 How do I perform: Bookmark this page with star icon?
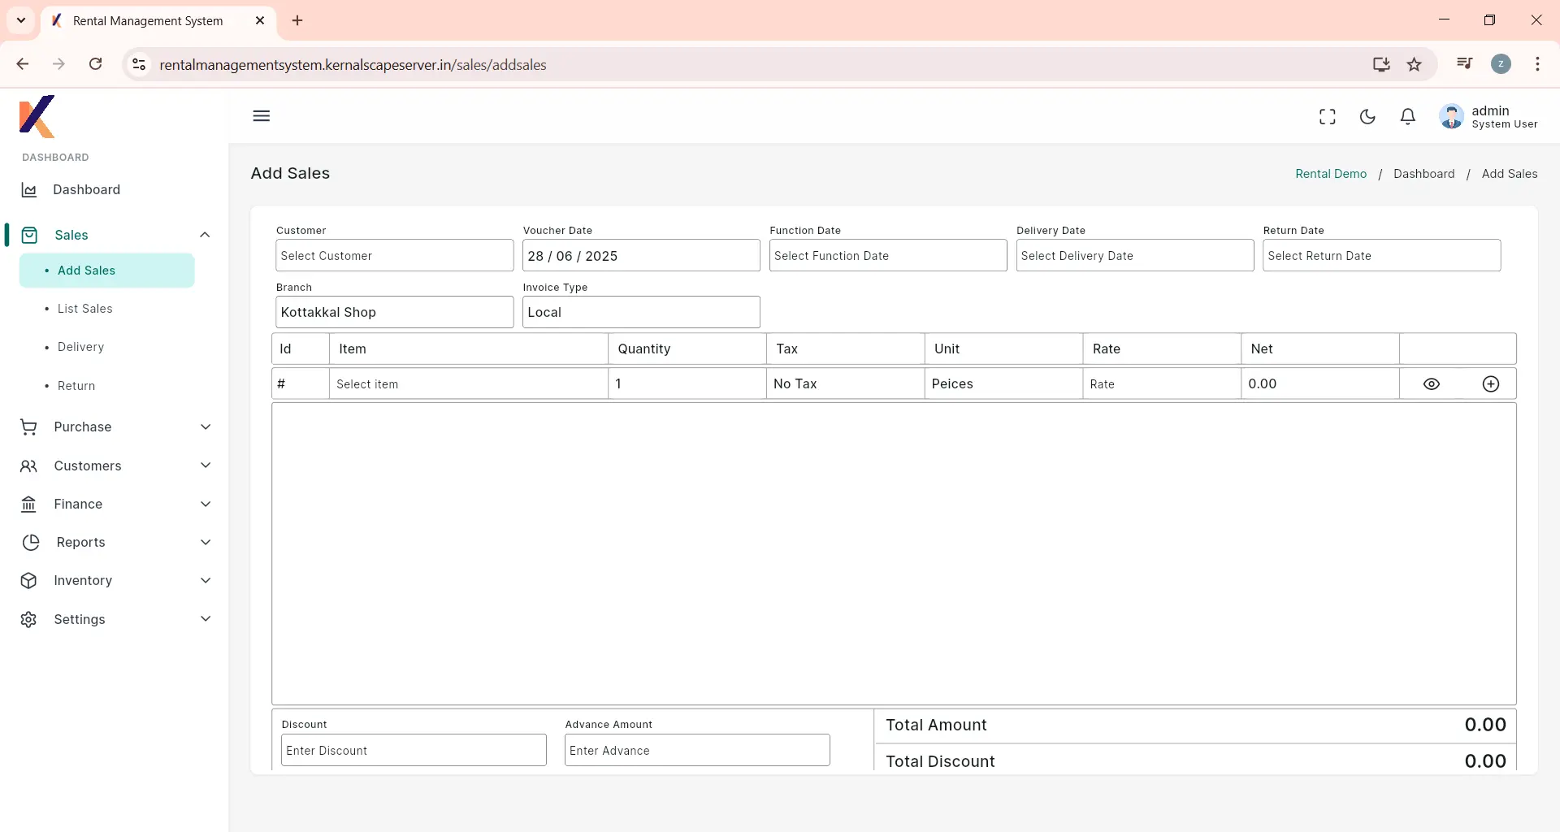coord(1415,64)
